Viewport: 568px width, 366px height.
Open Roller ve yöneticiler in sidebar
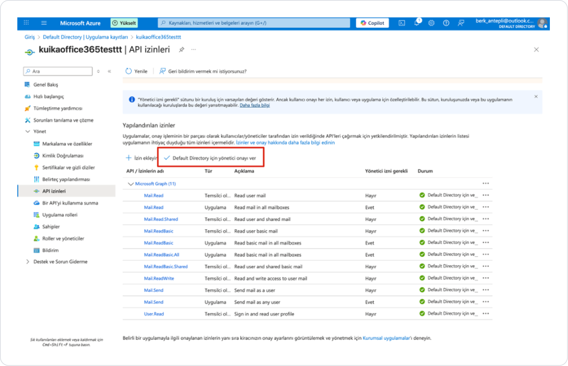point(63,238)
